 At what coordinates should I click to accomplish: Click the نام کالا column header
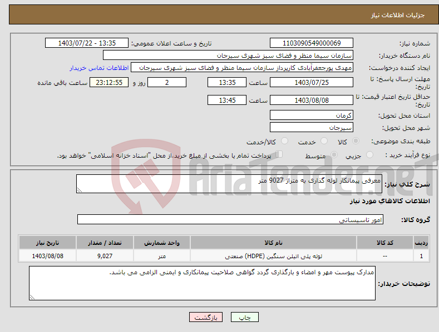coord(273,243)
